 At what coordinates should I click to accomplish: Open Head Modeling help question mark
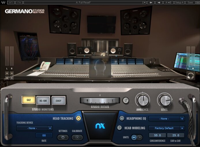(x=119, y=128)
